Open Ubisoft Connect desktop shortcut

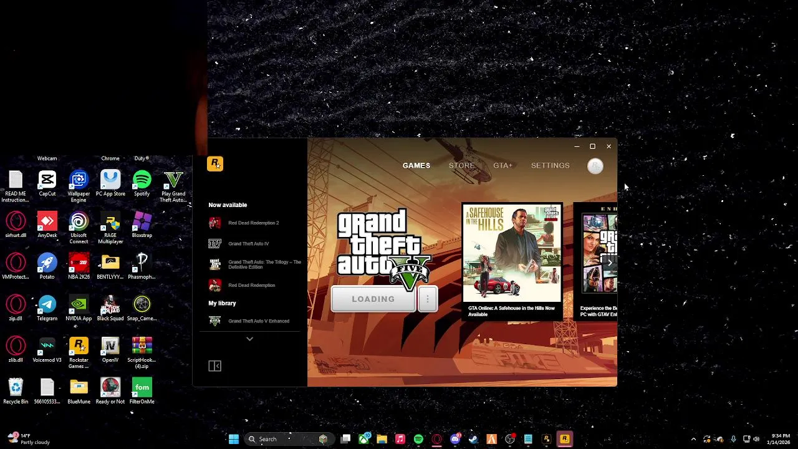coord(79,228)
